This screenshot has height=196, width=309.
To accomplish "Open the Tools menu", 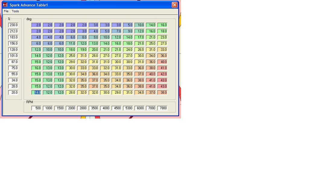I will [x=15, y=11].
